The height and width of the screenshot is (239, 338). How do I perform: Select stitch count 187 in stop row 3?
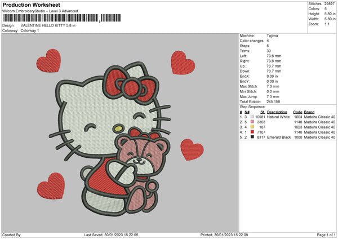[x=263, y=127]
